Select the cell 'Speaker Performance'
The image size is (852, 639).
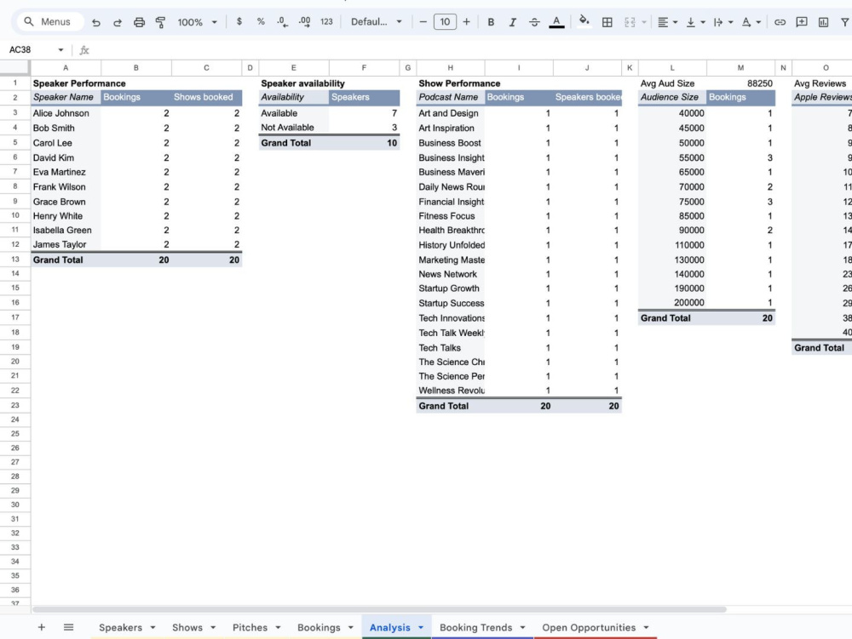66,83
